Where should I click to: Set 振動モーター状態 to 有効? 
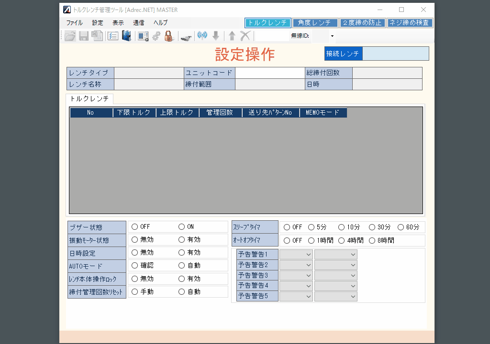click(x=181, y=239)
